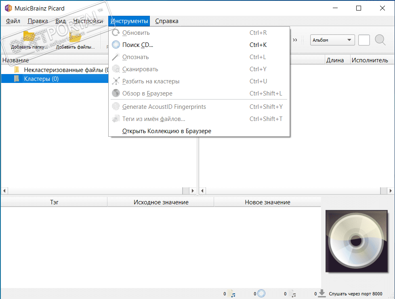
Task: Click left pane scroll-right arrow
Action: (193, 191)
